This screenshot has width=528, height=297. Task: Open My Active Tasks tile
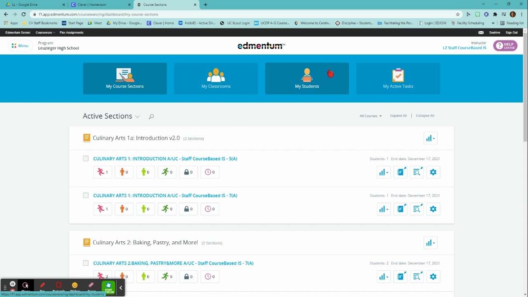(398, 78)
